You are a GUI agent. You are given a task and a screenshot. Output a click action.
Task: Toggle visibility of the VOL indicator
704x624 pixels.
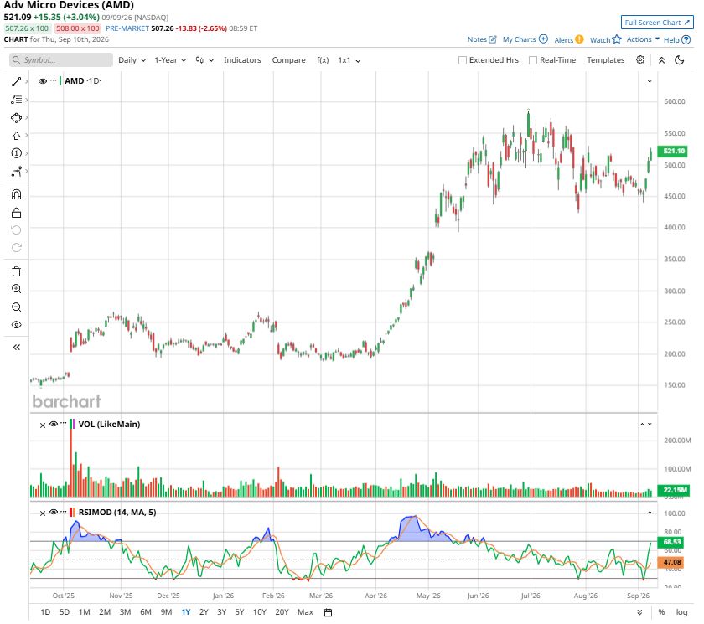click(54, 424)
